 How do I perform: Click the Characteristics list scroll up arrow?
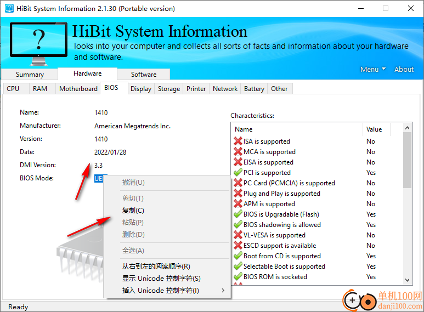point(407,128)
